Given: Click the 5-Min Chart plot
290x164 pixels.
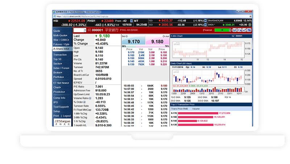Looking at the screenshot, I should pos(208,50).
